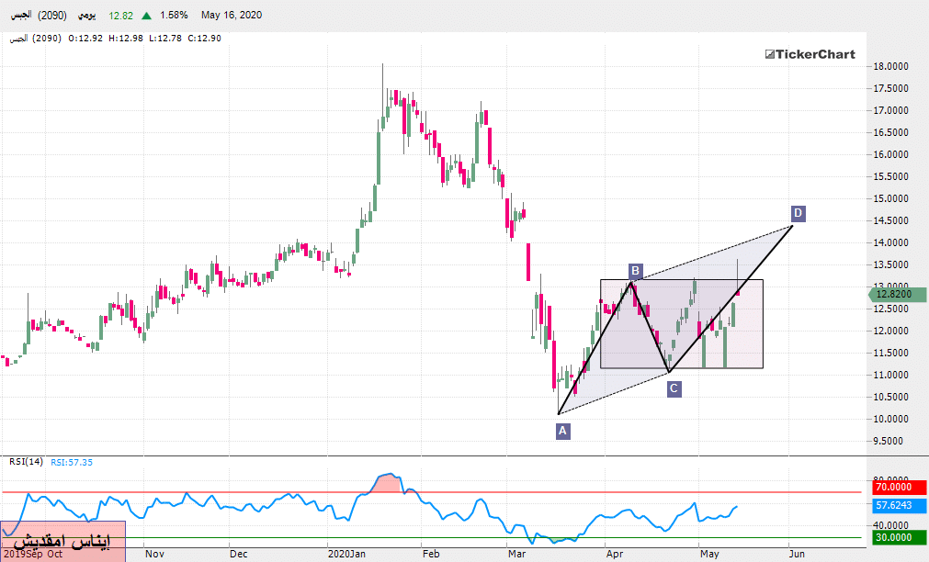The width and height of the screenshot is (929, 562).
Task: Select the red 70.0000 overbought level tag
Action: point(897,490)
